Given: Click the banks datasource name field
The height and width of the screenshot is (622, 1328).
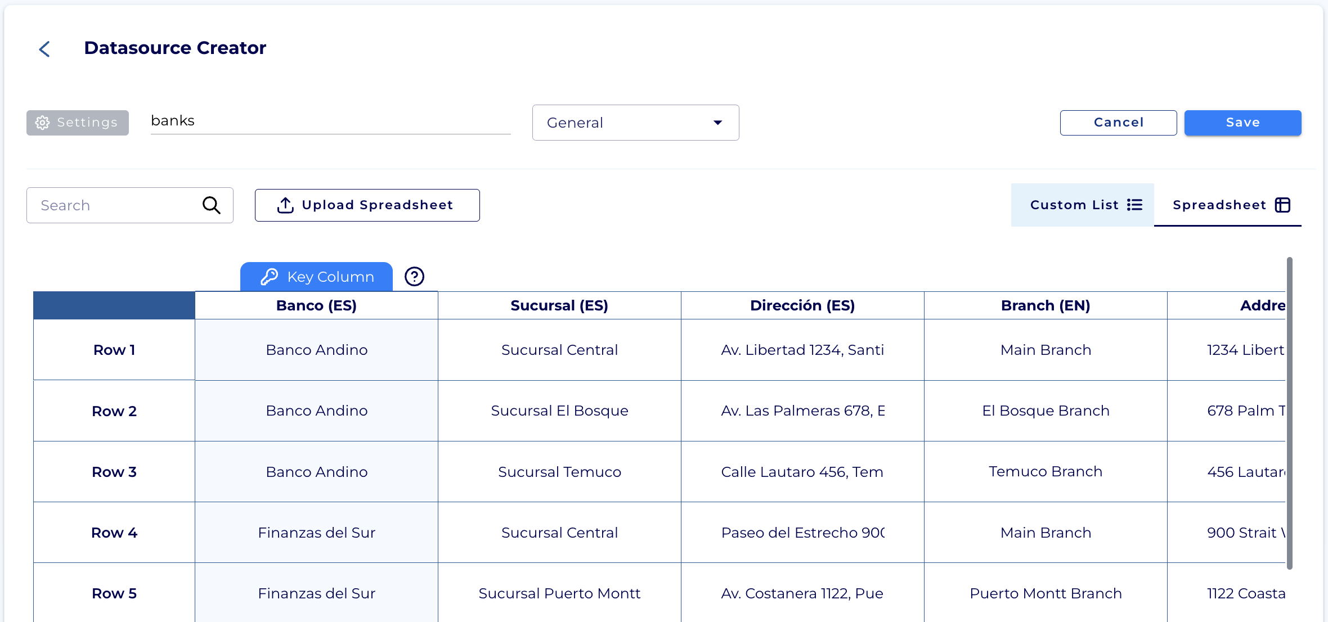Looking at the screenshot, I should (x=330, y=121).
